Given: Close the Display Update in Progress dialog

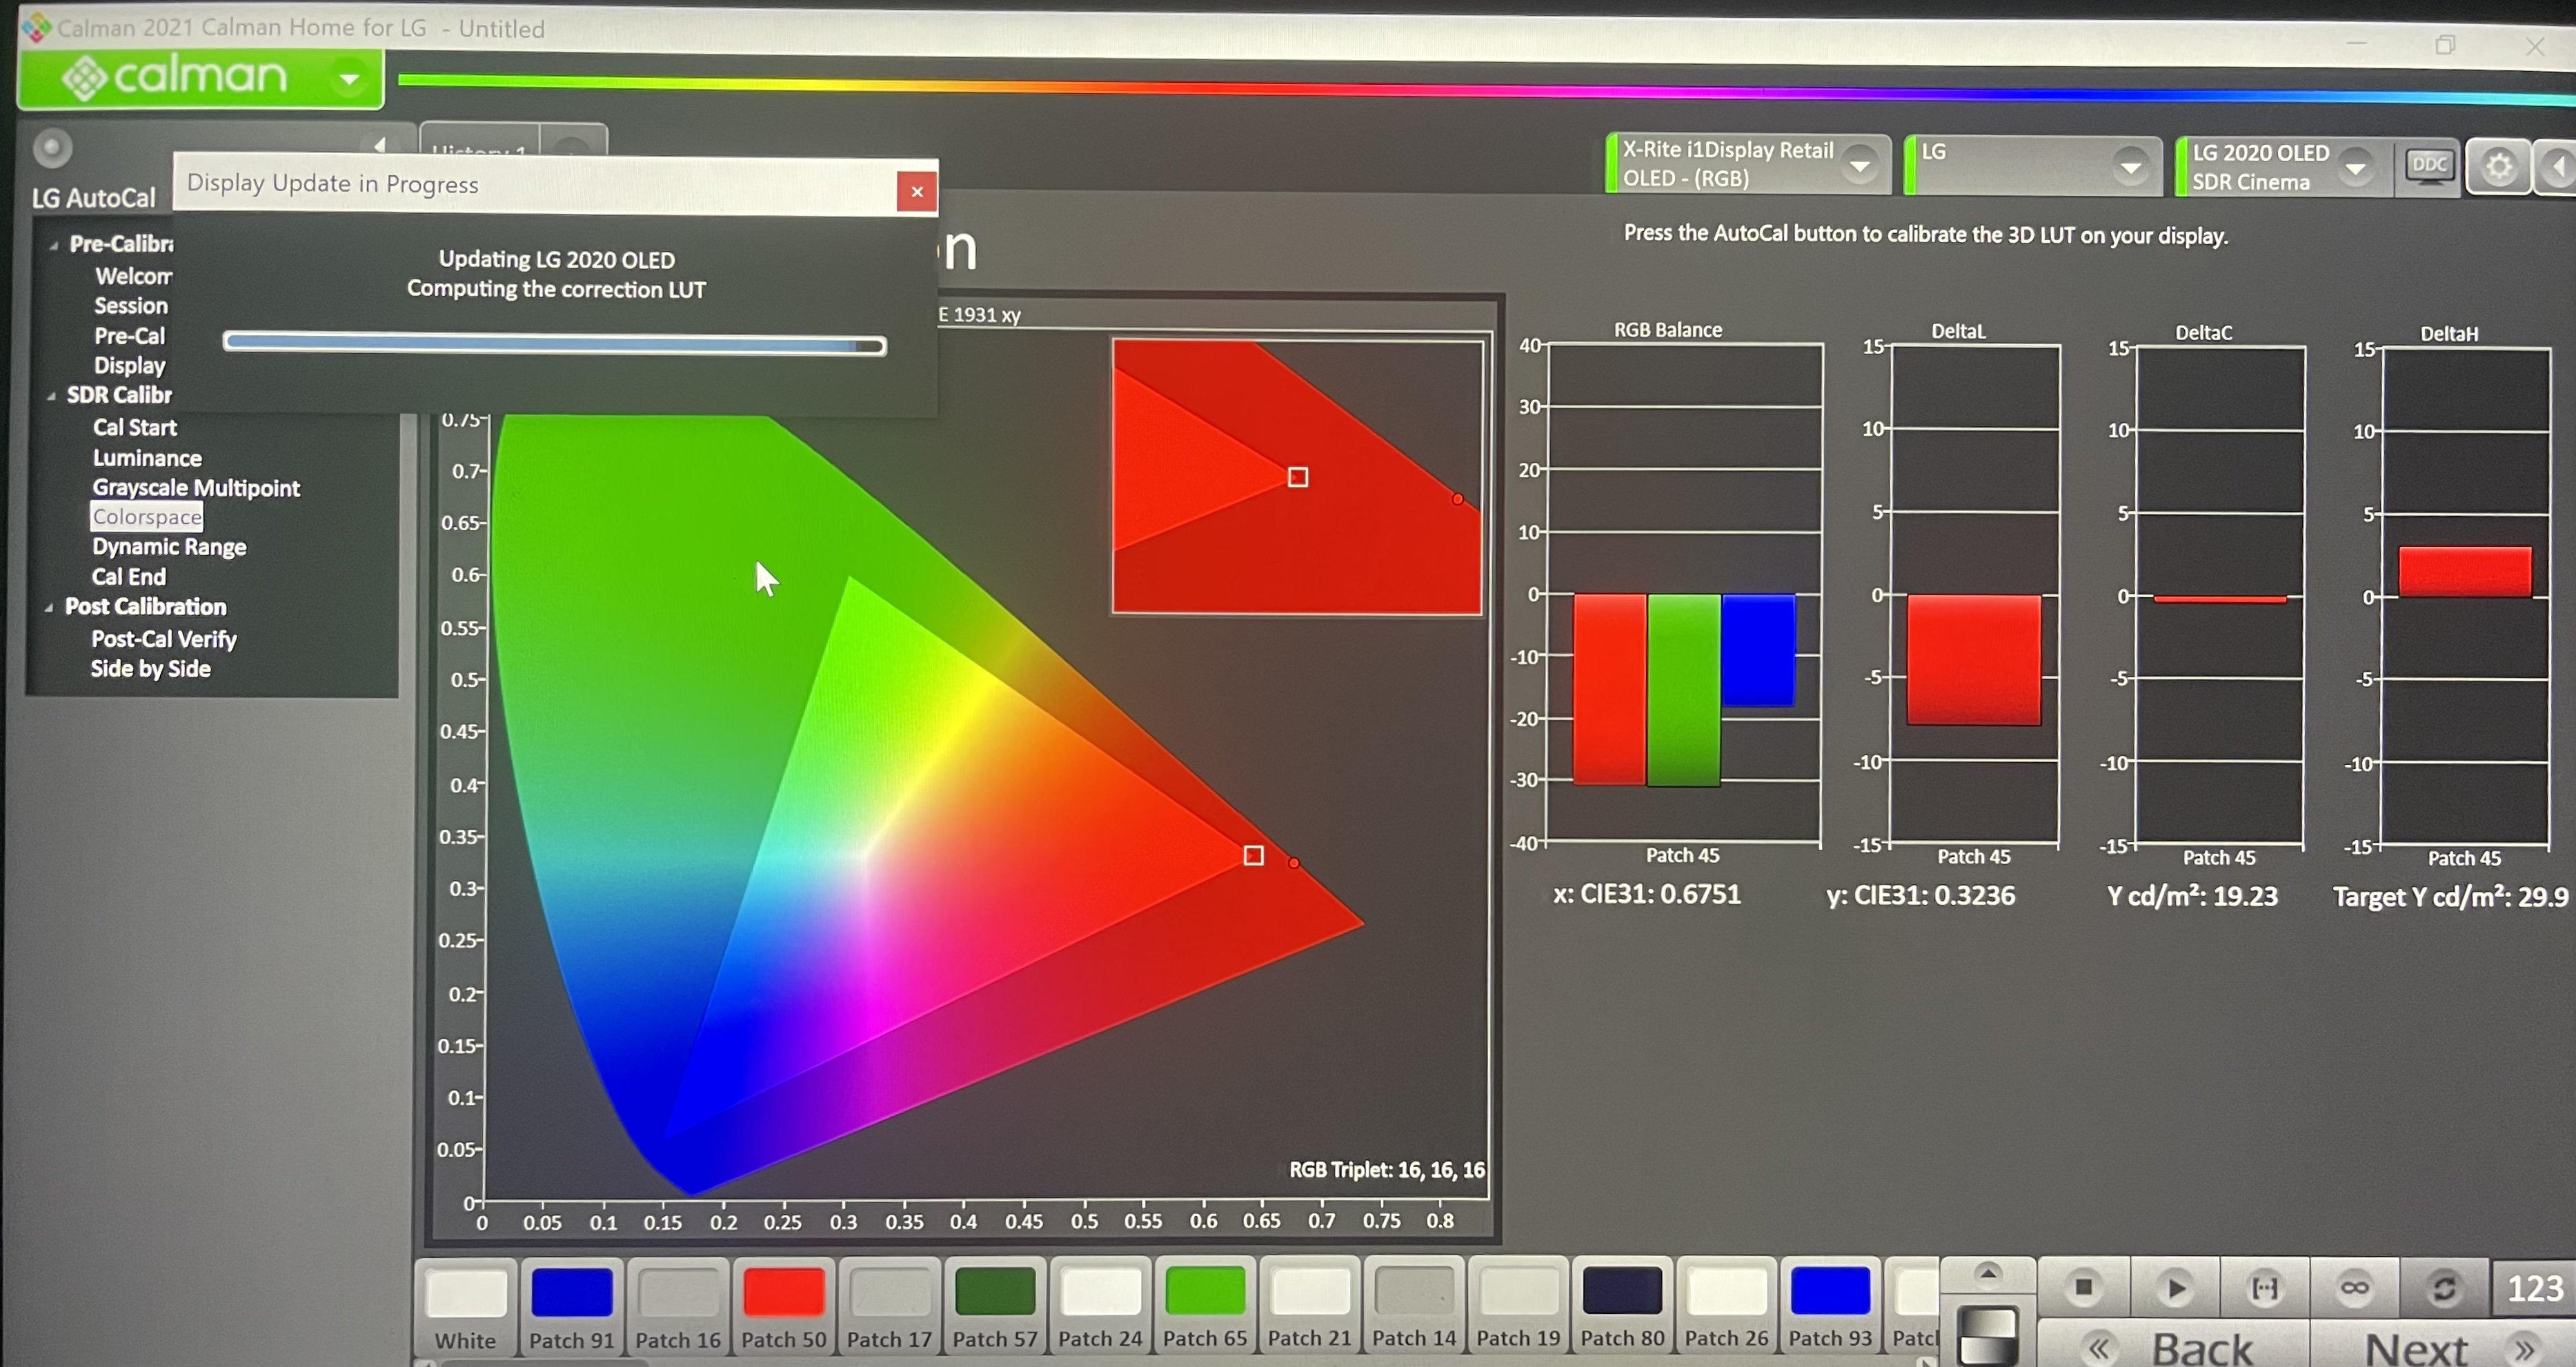Looking at the screenshot, I should [x=916, y=191].
